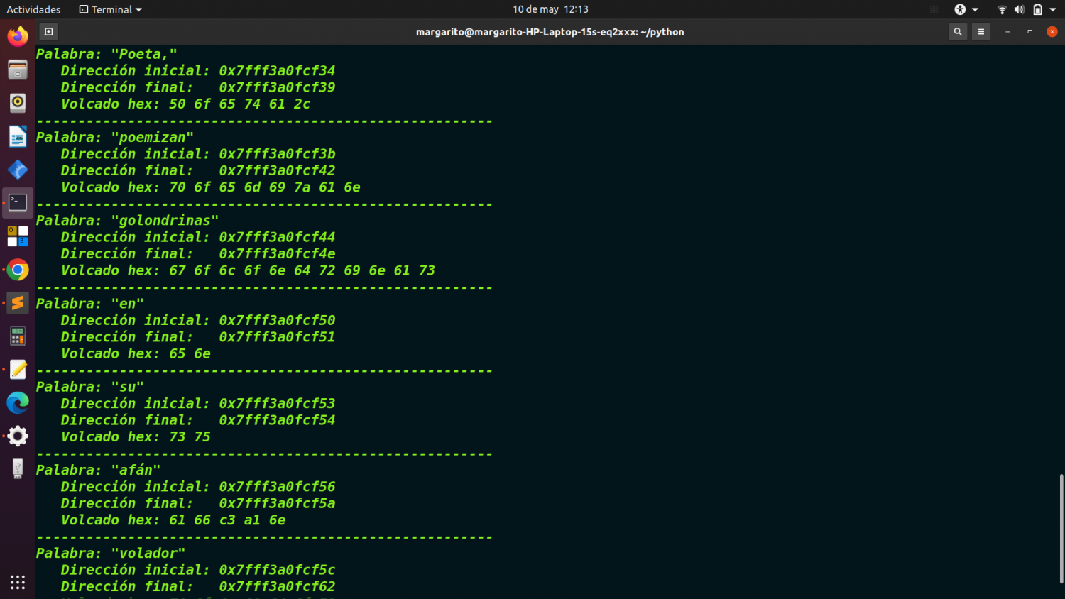Open the terminal search button
The width and height of the screenshot is (1065, 599).
pyautogui.click(x=957, y=32)
